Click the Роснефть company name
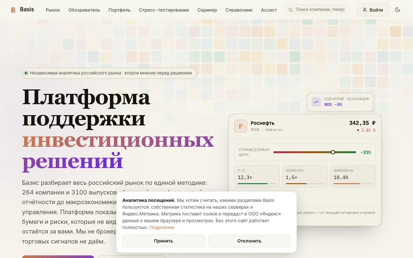This screenshot has height=258, width=413. tap(263, 123)
